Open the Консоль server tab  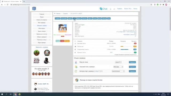84,18
